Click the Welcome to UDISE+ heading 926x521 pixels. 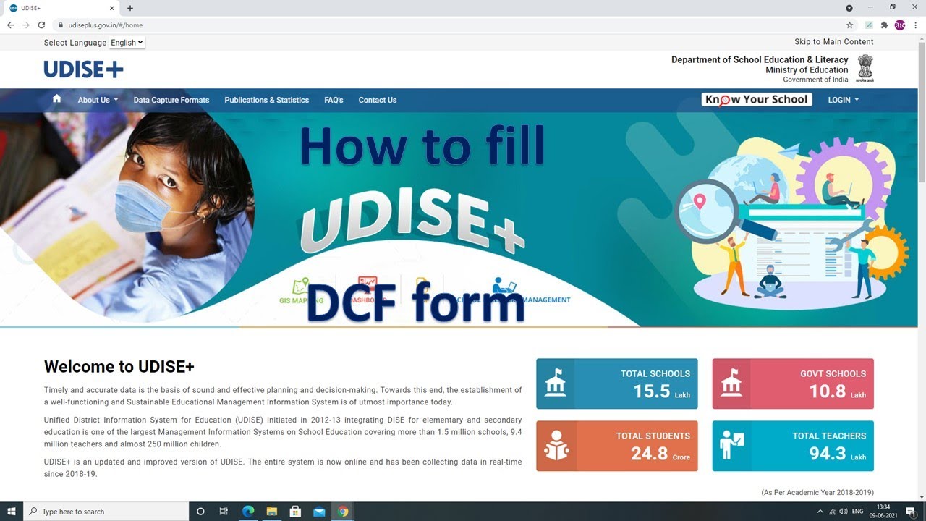pos(119,366)
